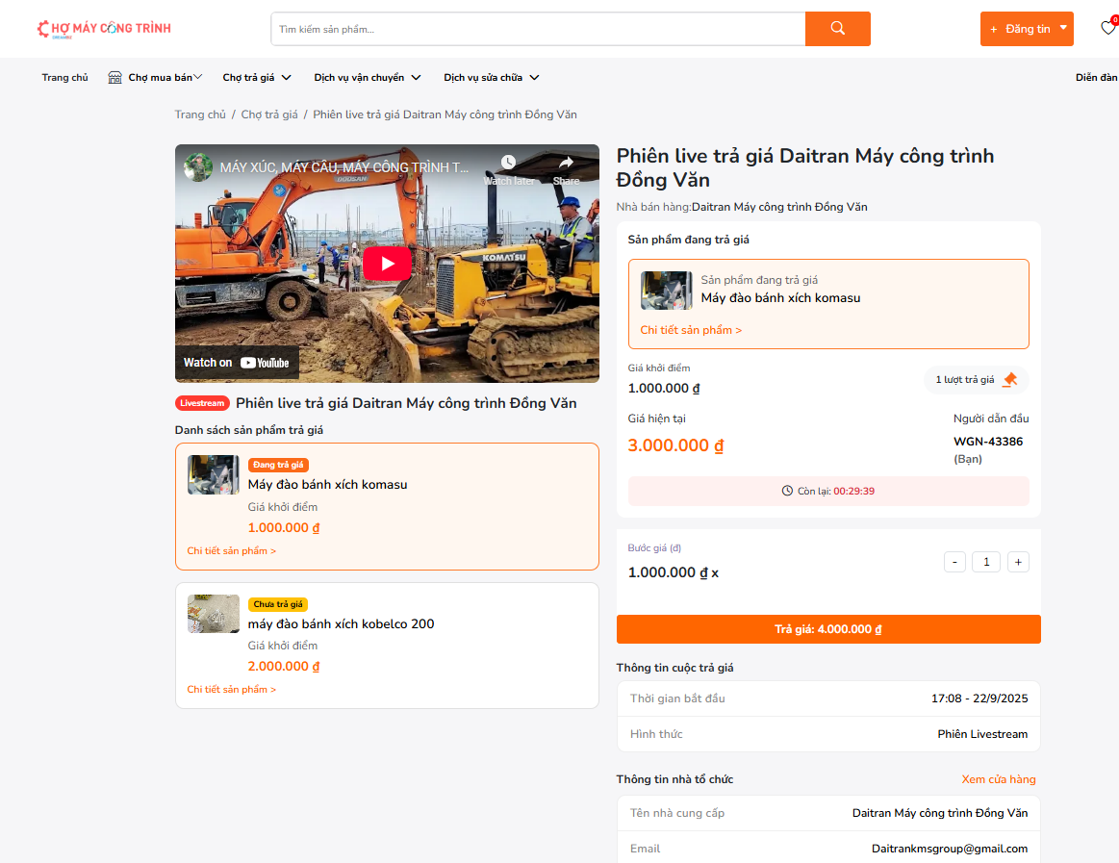Click the product search input field
The image size is (1119, 863).
point(537,29)
